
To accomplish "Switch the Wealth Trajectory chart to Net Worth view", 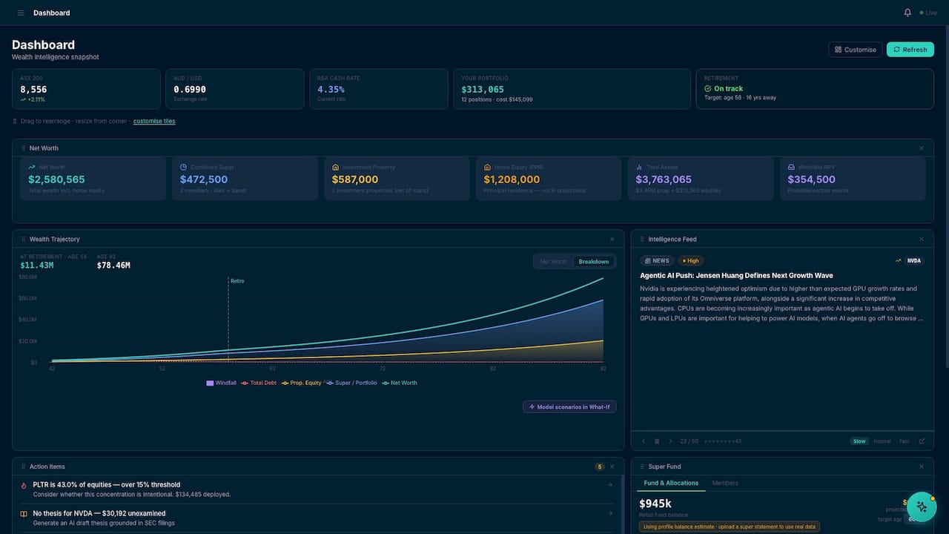I will click(x=552, y=261).
